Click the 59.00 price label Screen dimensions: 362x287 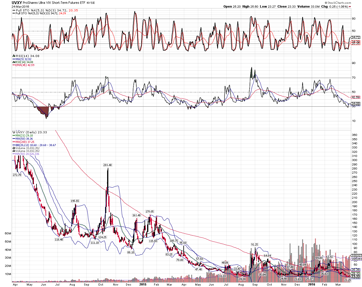[x=319, y=258]
